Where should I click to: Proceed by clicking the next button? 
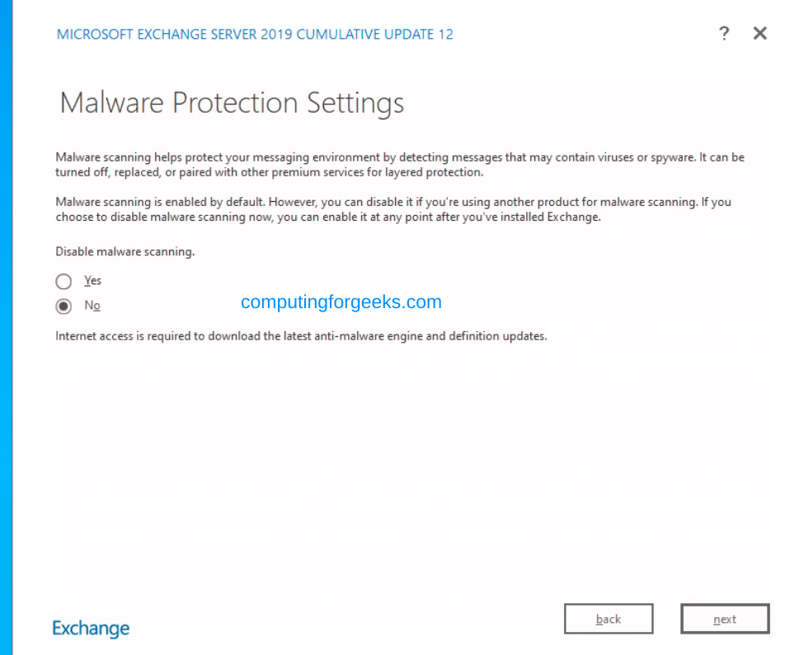725,619
